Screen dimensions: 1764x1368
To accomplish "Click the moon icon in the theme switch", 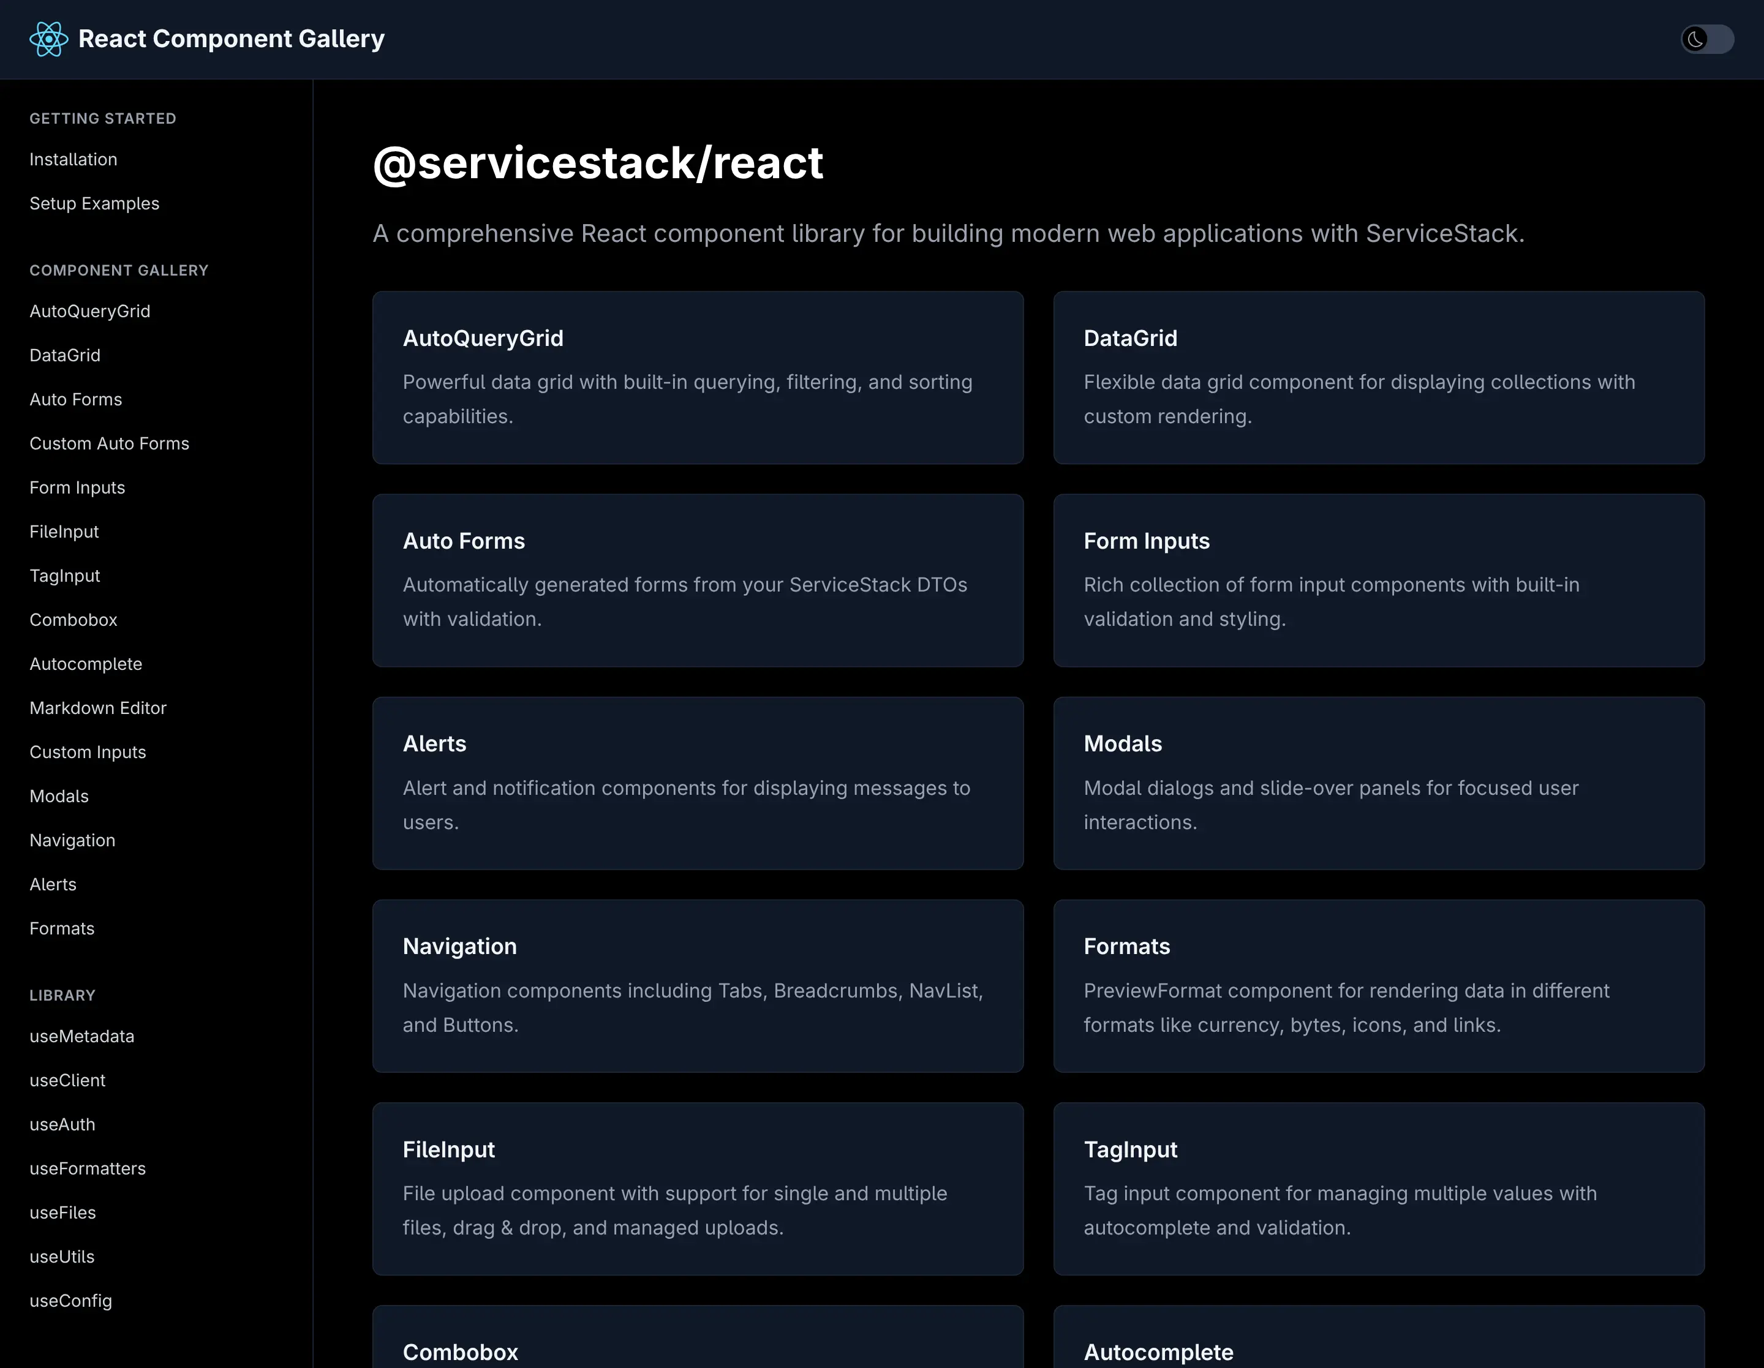I will 1695,39.
